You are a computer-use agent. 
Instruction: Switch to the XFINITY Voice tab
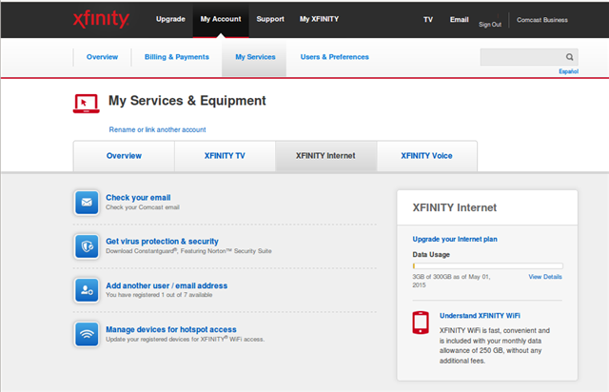[427, 156]
